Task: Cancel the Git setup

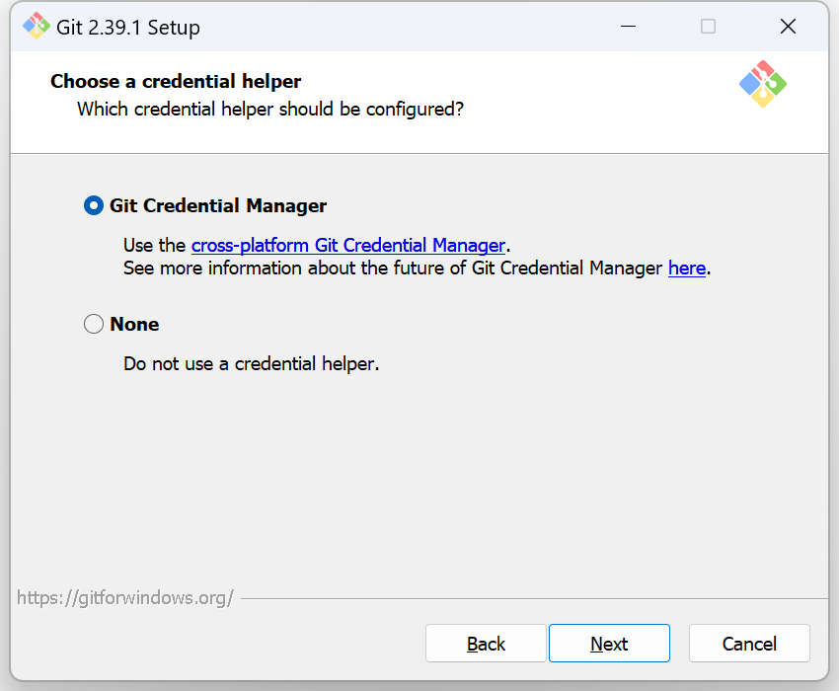Action: click(x=749, y=644)
